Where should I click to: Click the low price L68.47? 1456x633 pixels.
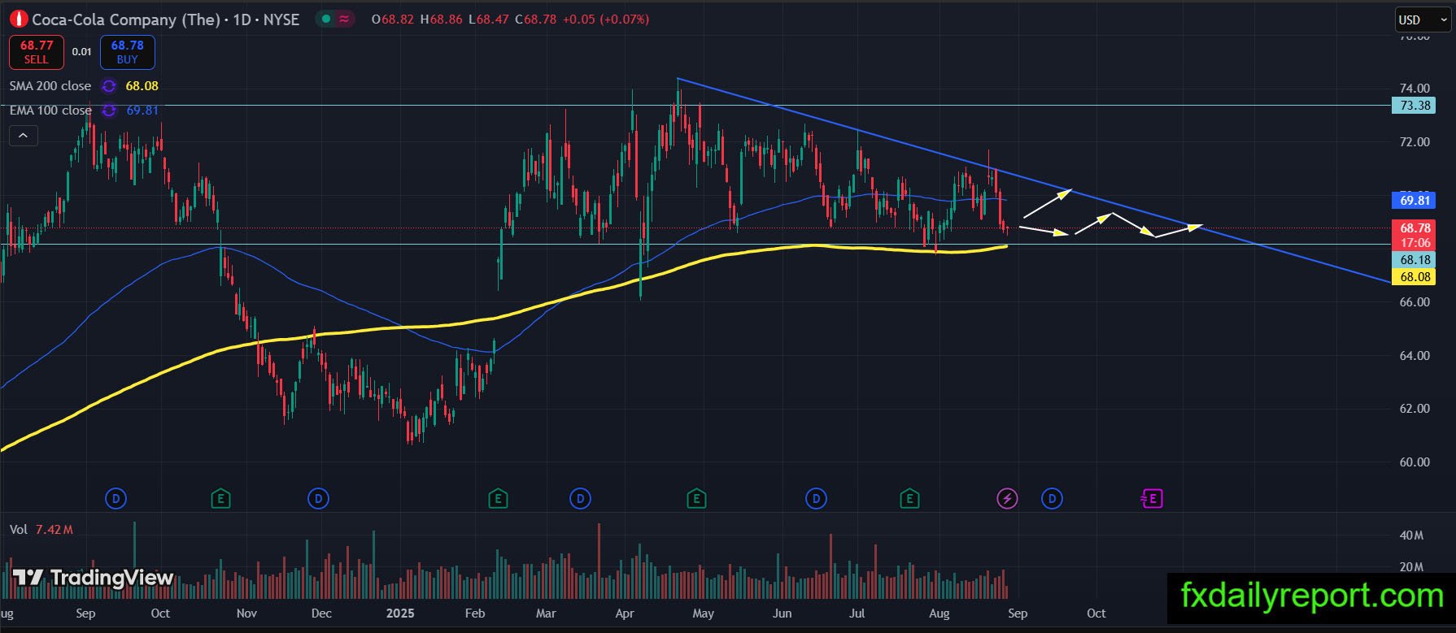tap(489, 19)
